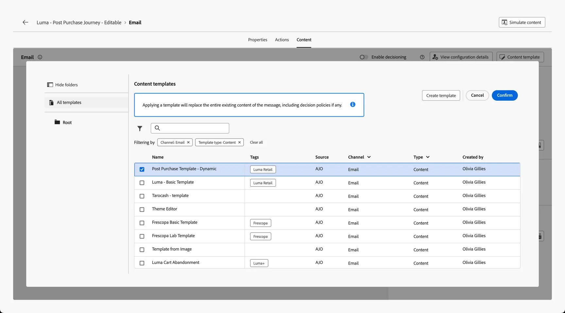Click the Hide folders panel icon
The width and height of the screenshot is (565, 313).
coord(50,85)
